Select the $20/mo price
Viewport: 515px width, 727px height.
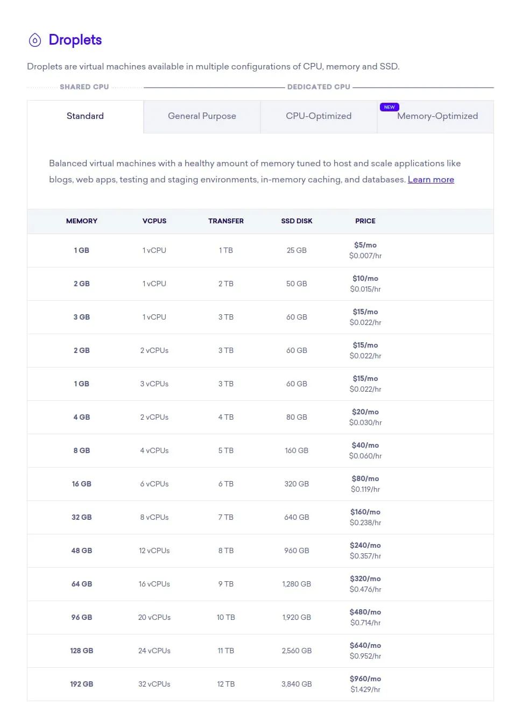[365, 412]
